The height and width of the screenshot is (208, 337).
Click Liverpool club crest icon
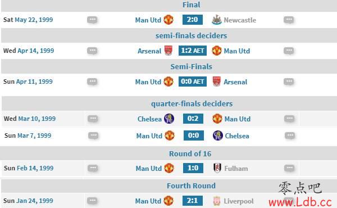tap(217, 201)
